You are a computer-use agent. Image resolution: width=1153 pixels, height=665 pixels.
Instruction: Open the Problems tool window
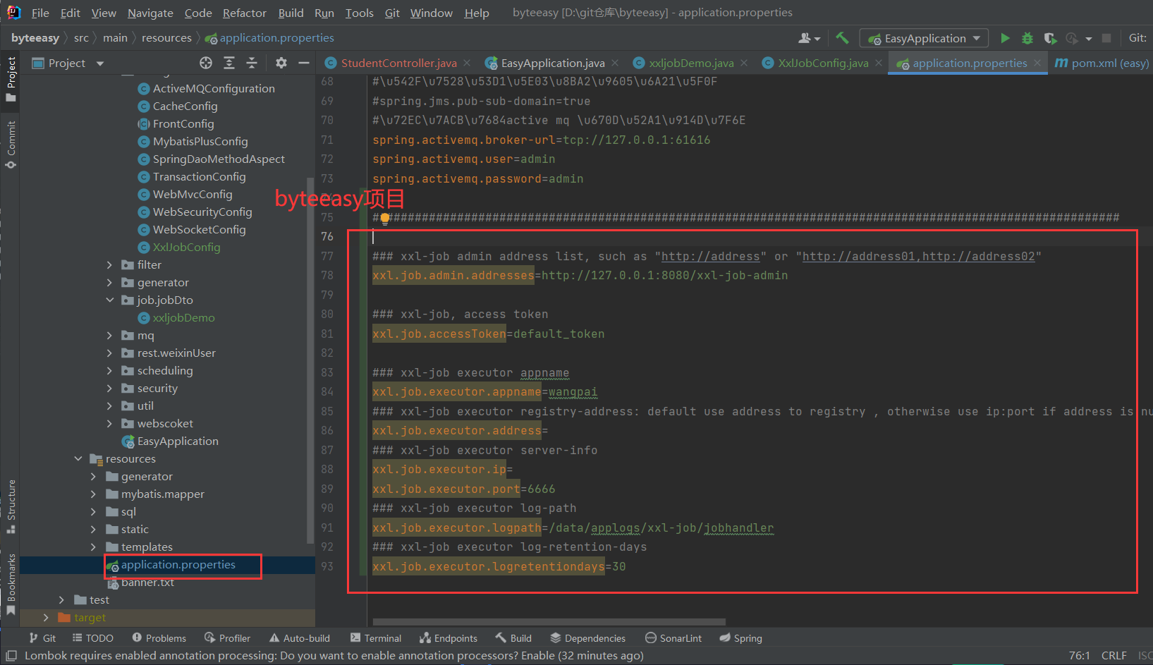point(159,638)
